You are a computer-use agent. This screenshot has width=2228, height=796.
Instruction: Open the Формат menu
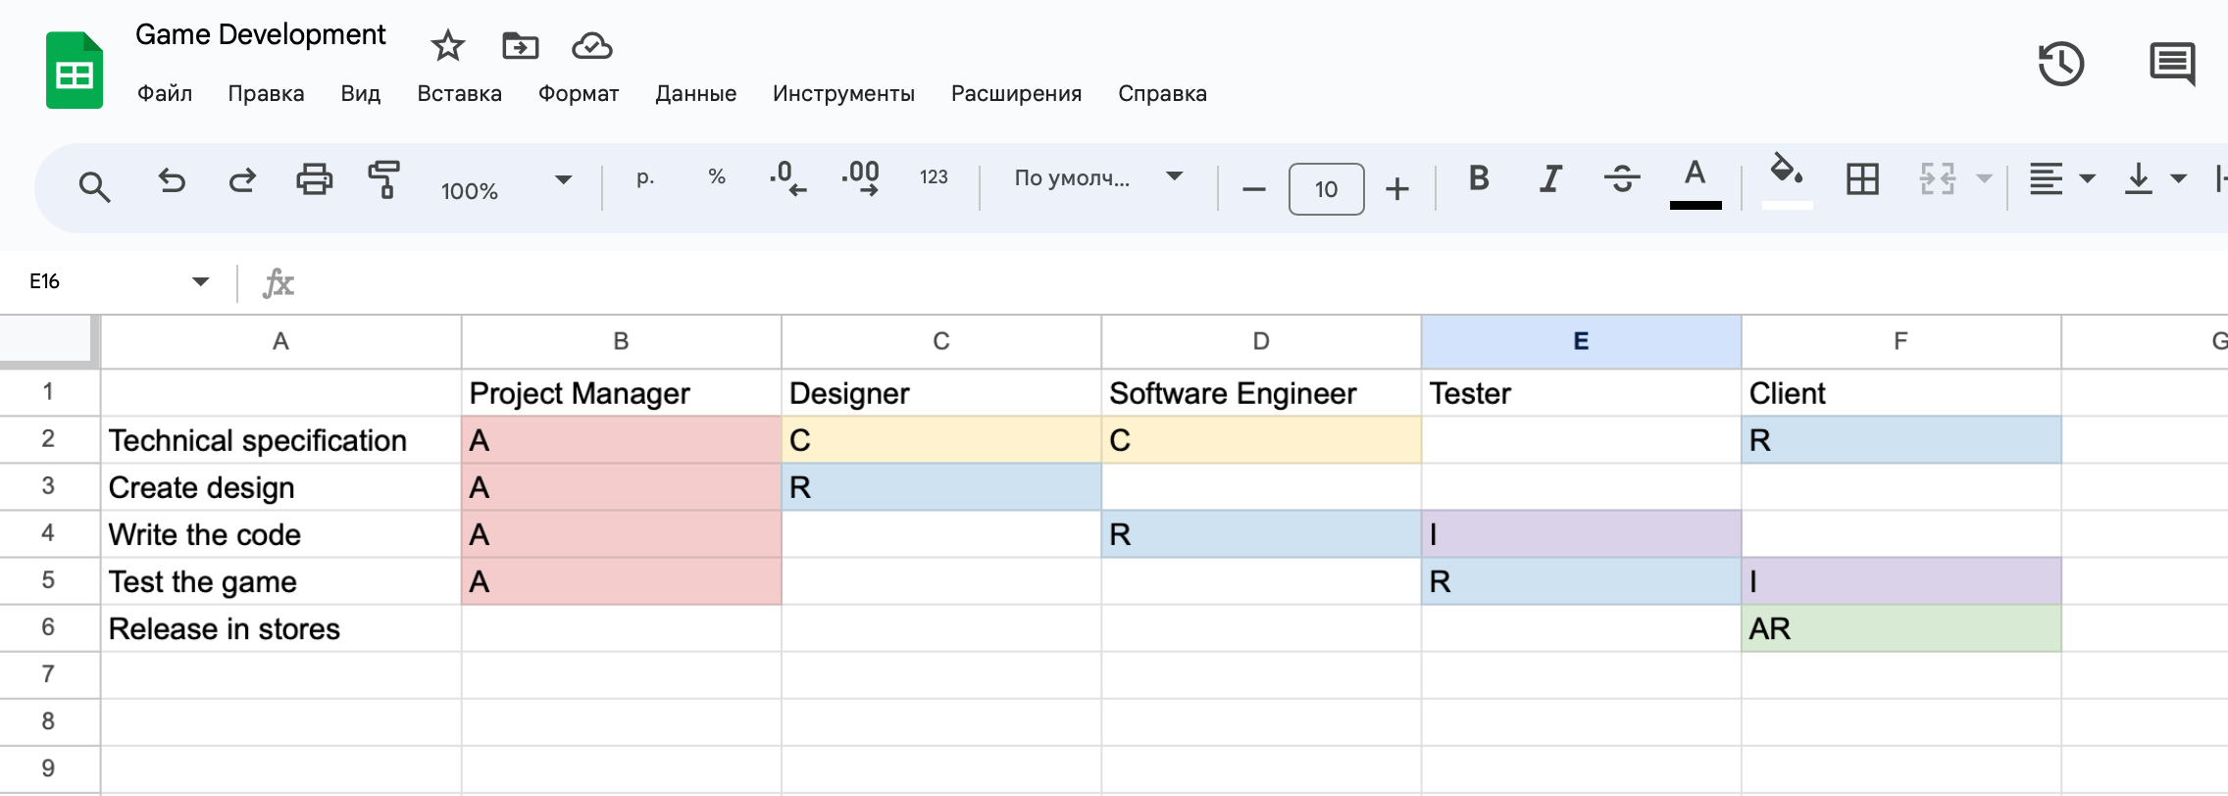(579, 94)
